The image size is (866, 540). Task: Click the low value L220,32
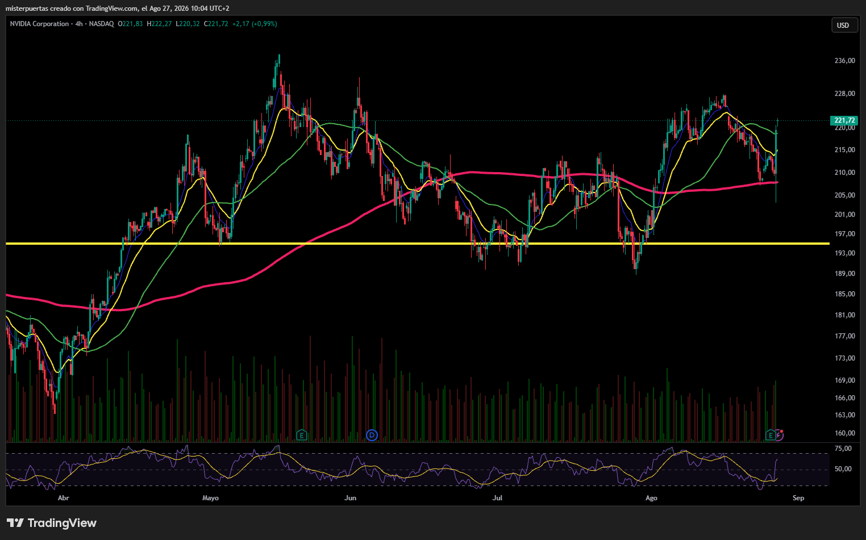point(188,24)
